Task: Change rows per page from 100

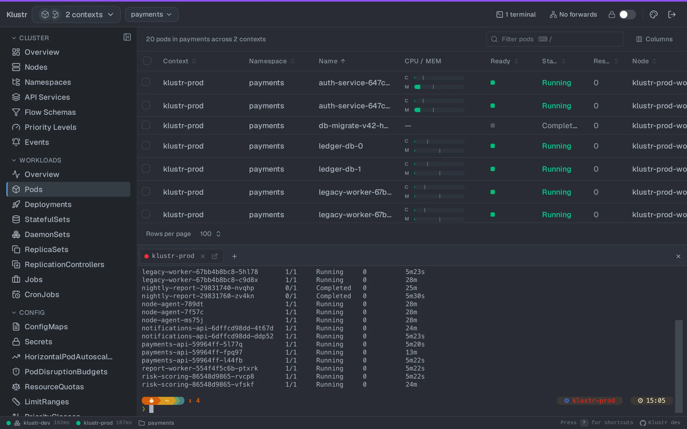Action: pos(210,234)
